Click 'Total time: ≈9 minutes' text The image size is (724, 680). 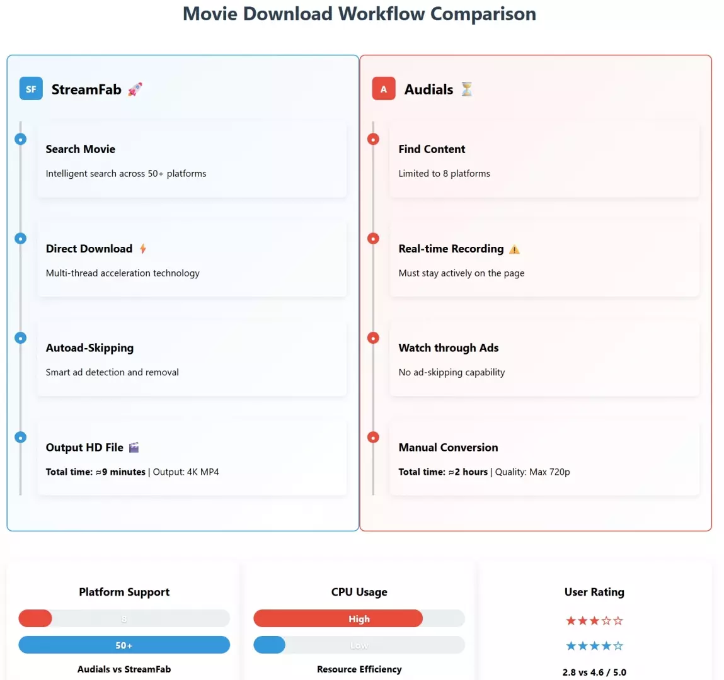coord(96,472)
